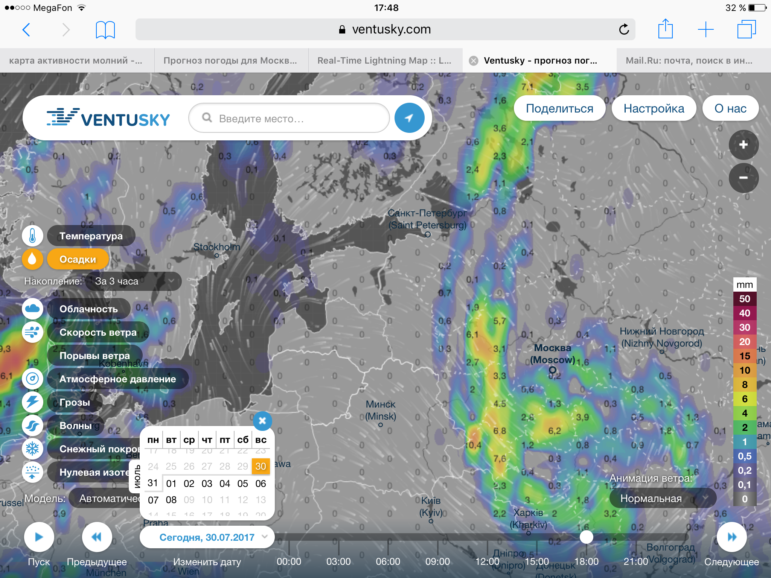The width and height of the screenshot is (771, 578).
Task: Select the Снежный покров layer
Action: coord(94,449)
